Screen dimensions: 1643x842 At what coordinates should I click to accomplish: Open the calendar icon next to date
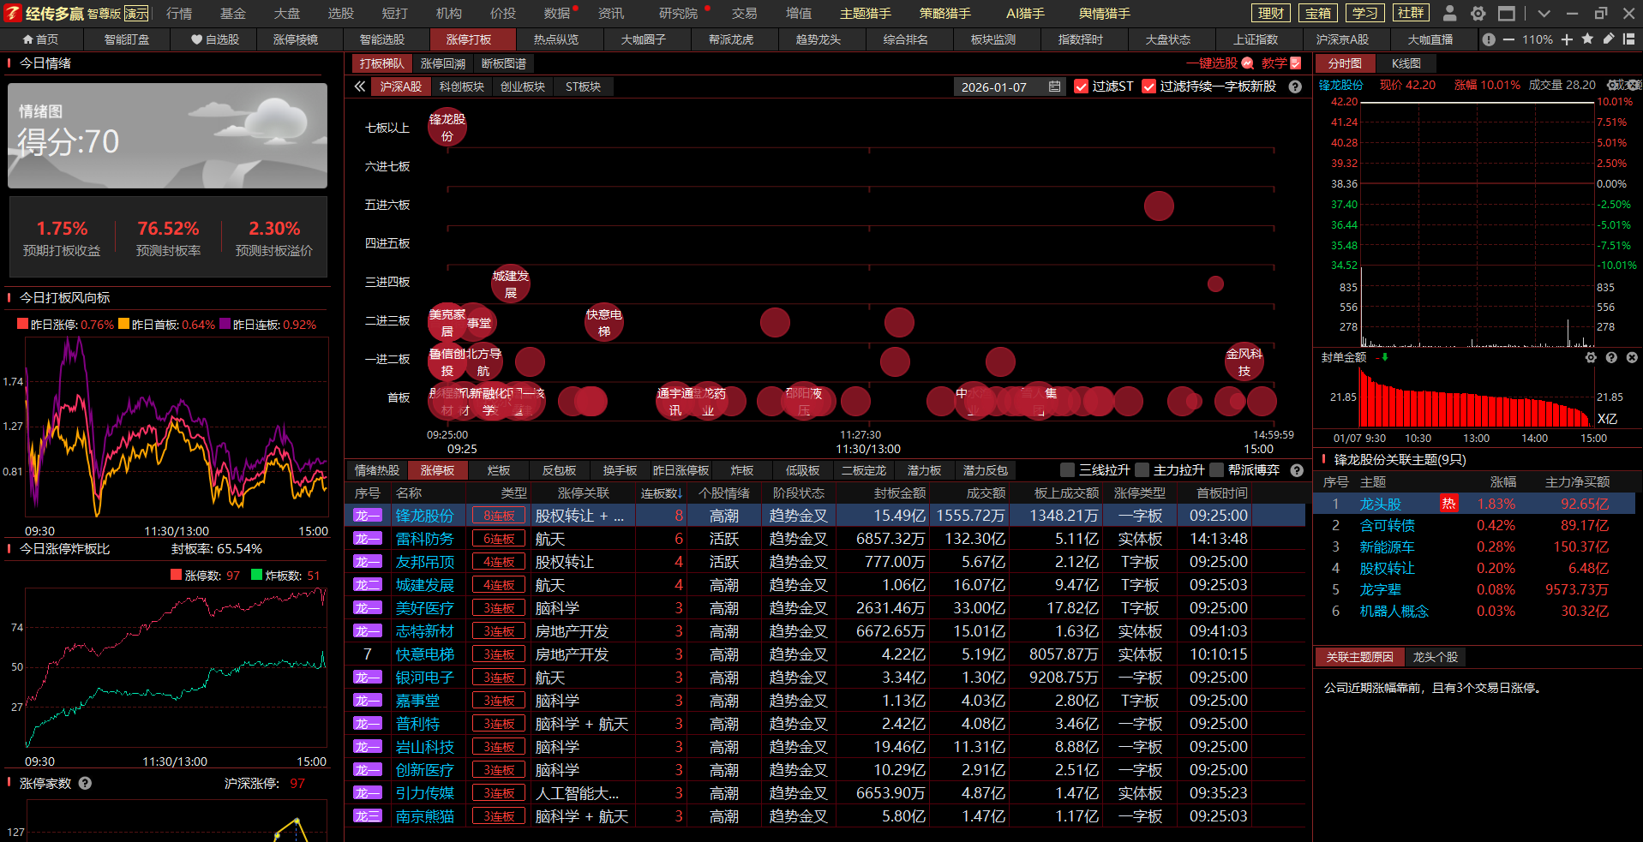tap(1054, 87)
